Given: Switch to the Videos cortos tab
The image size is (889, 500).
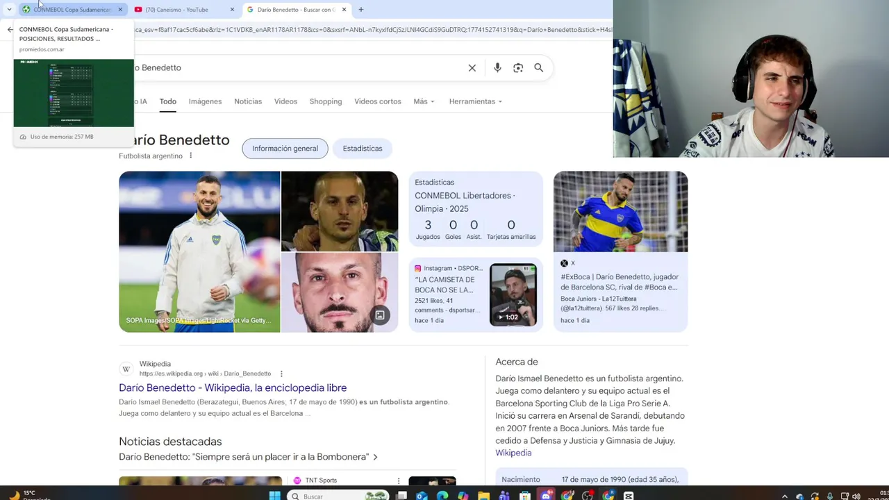Looking at the screenshot, I should (x=378, y=101).
